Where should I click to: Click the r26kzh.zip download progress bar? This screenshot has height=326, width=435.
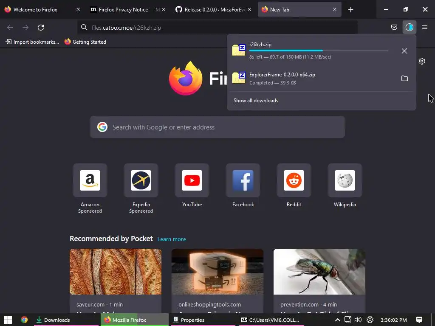coord(319,51)
